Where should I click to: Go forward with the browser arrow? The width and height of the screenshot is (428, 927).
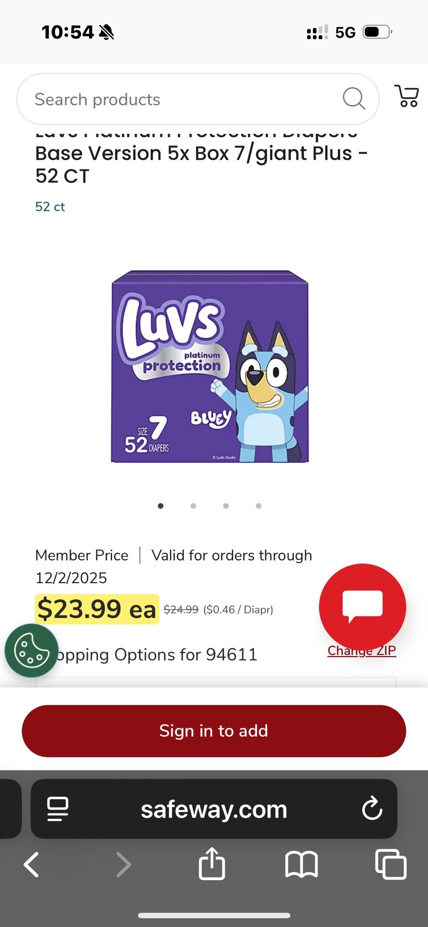(x=124, y=864)
